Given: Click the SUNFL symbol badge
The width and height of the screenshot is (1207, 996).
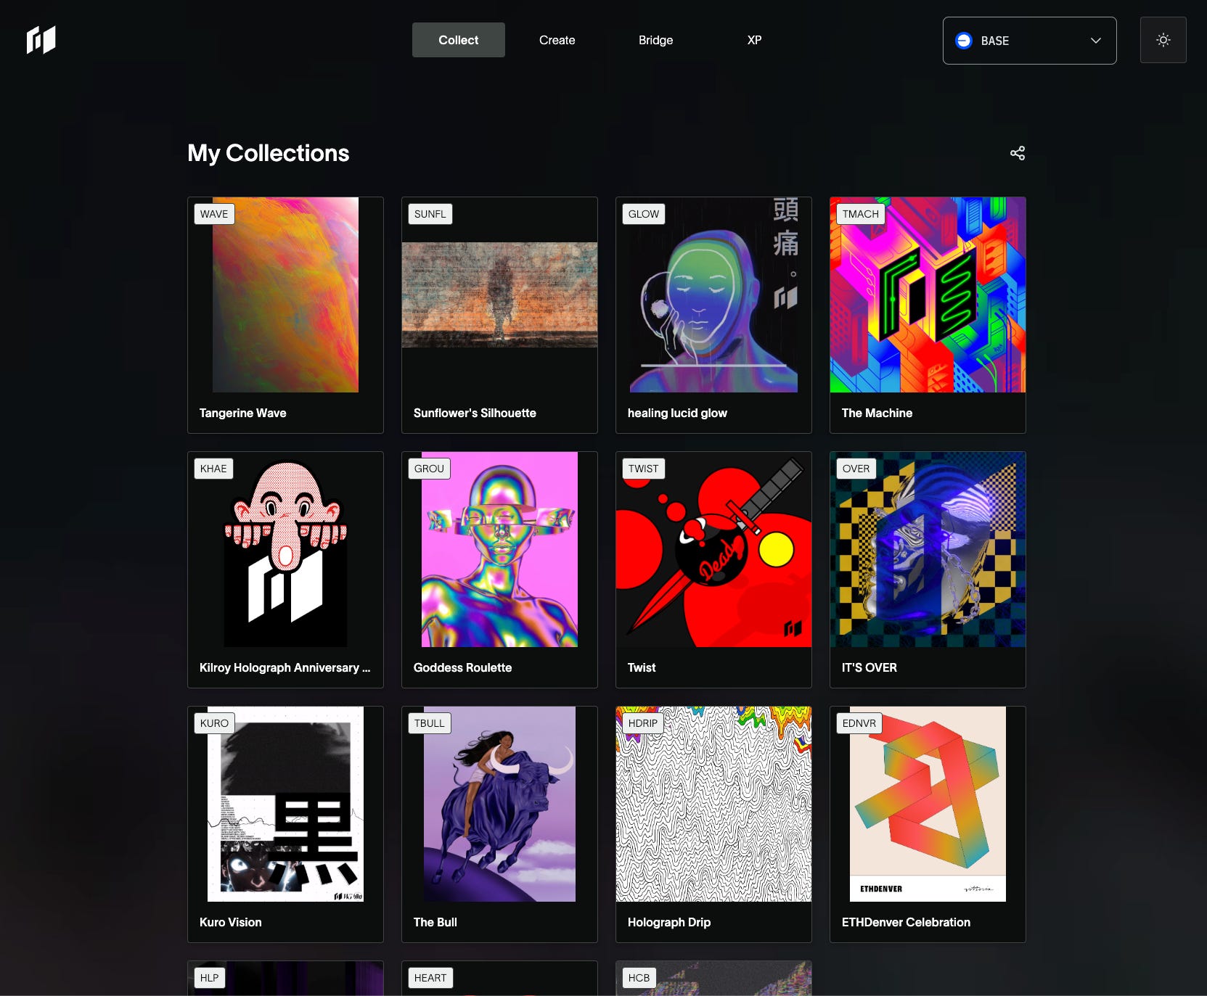Looking at the screenshot, I should 430,214.
